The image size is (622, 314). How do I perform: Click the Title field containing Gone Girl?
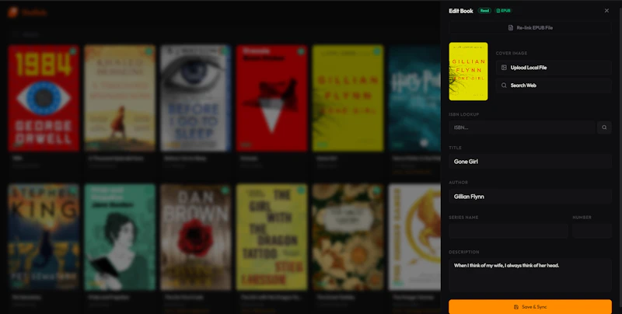pyautogui.click(x=530, y=162)
